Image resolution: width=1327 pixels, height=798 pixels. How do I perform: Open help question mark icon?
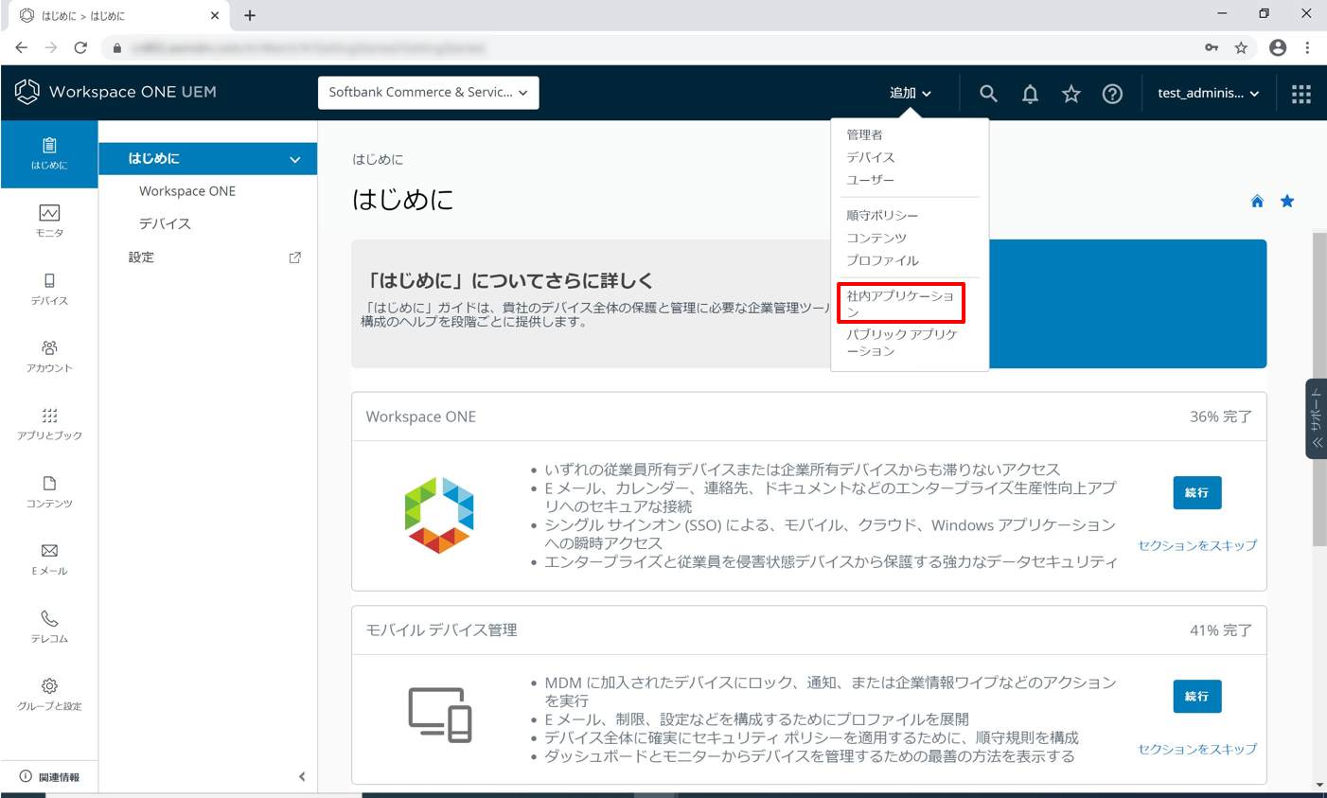(1112, 93)
